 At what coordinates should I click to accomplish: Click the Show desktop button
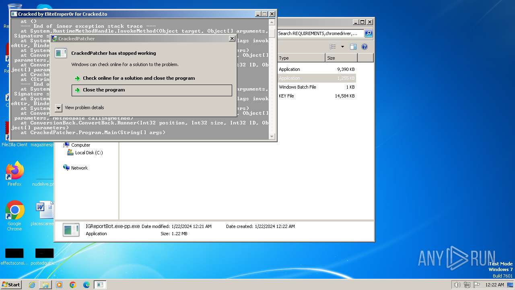[510, 285]
